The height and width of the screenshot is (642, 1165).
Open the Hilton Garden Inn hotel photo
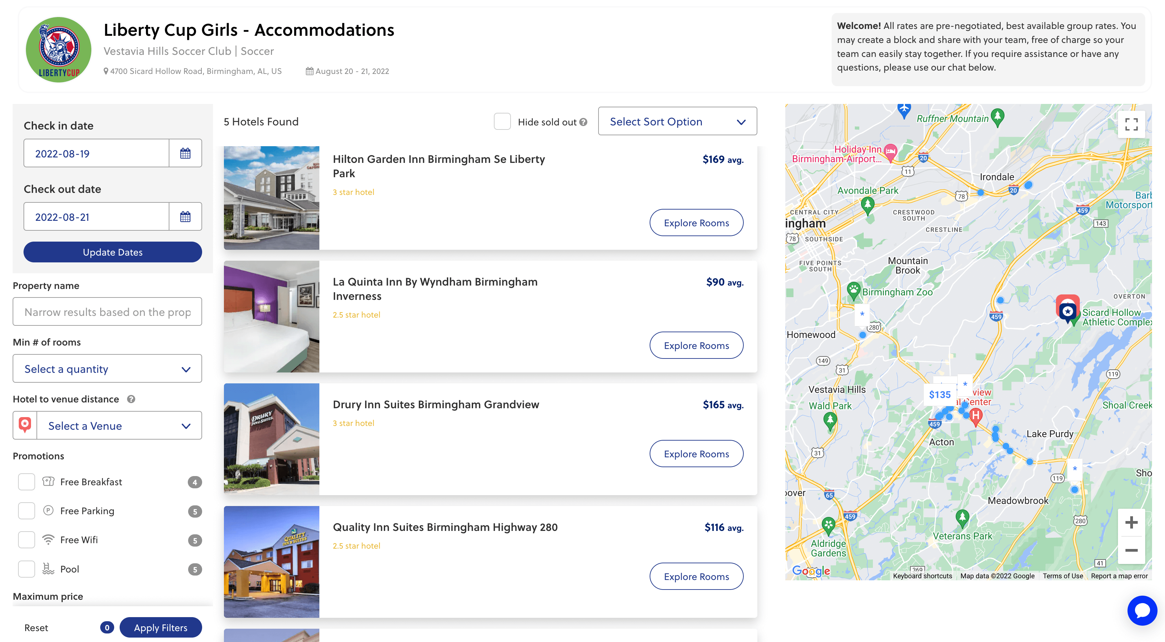pyautogui.click(x=271, y=198)
